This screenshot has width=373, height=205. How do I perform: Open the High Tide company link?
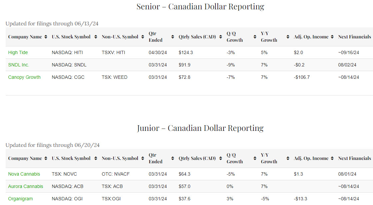[x=18, y=52]
